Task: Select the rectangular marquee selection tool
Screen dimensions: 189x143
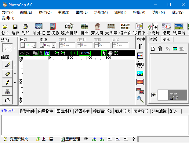Action: pos(7,48)
